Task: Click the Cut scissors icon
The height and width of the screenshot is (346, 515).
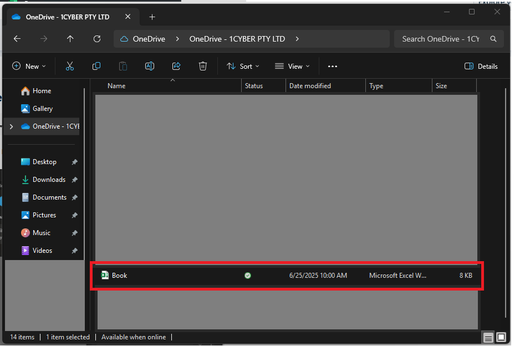Action: point(70,67)
